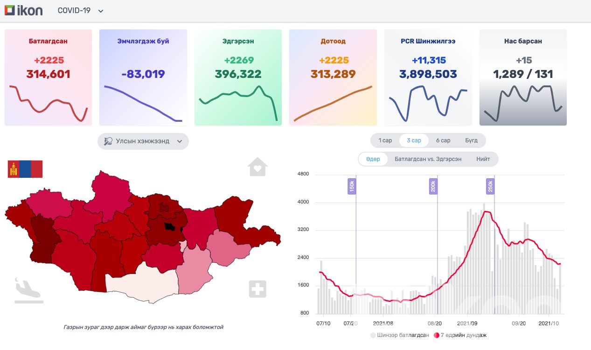
Task: Click the magnifier icon beside Улсын хэмжээнд
Action: point(108,141)
